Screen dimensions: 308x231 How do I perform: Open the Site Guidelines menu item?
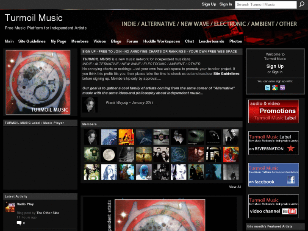[x=32, y=41]
